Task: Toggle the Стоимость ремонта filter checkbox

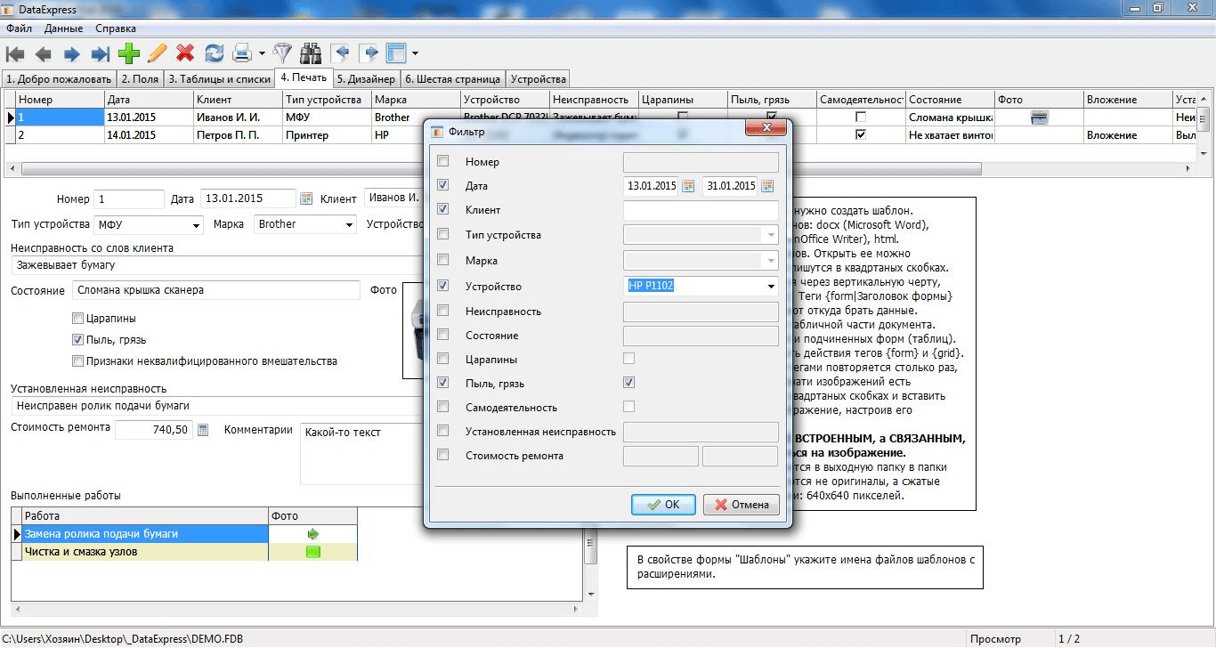Action: [x=443, y=456]
